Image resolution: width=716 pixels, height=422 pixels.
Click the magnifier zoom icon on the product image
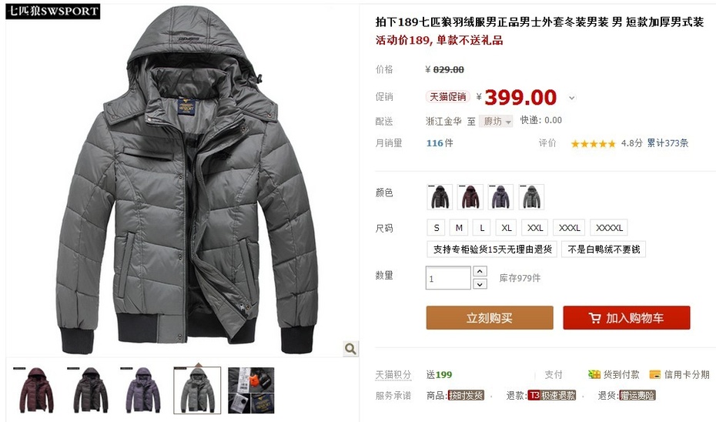click(350, 349)
